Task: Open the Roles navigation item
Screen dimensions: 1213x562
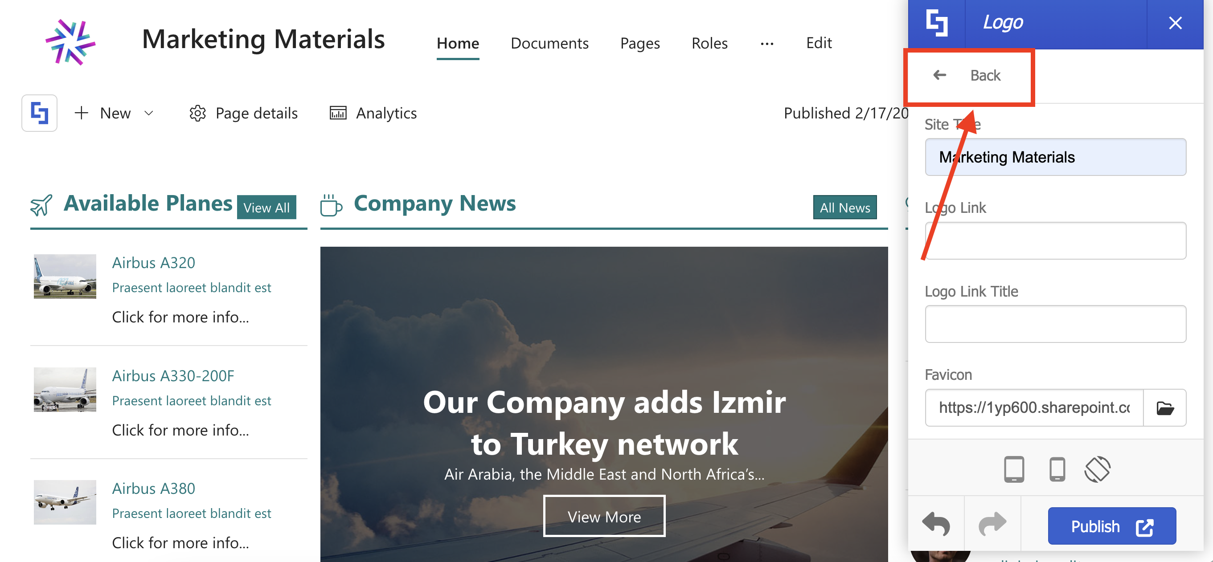Action: [709, 43]
